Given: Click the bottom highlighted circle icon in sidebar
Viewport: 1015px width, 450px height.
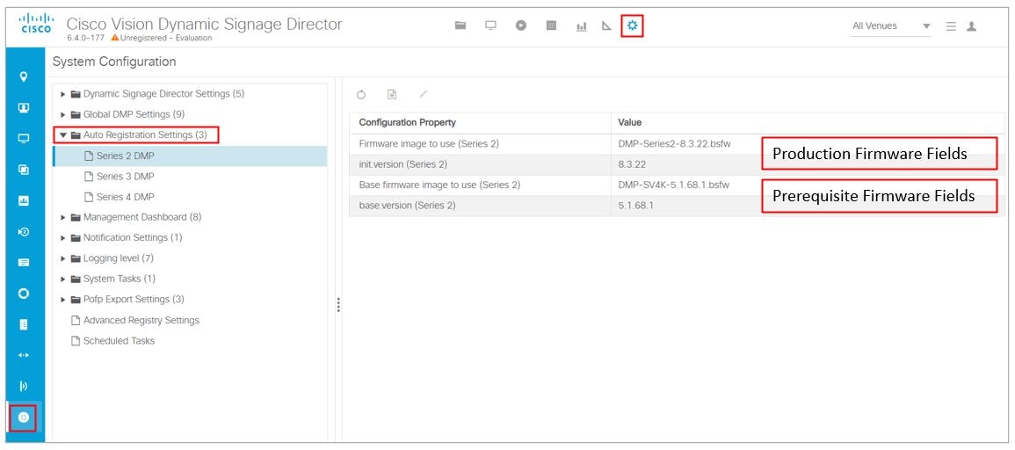Looking at the screenshot, I should [24, 417].
